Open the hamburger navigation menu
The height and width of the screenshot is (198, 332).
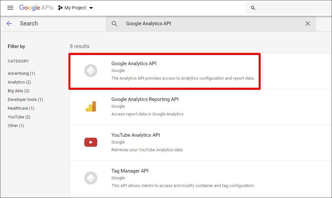tap(10, 8)
